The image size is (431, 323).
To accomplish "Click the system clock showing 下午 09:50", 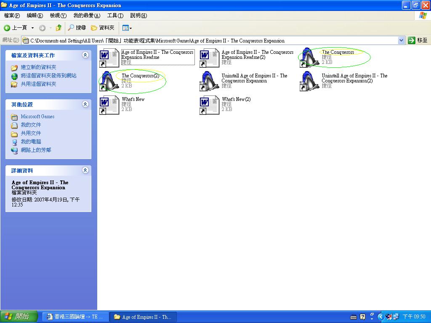I will click(414, 317).
